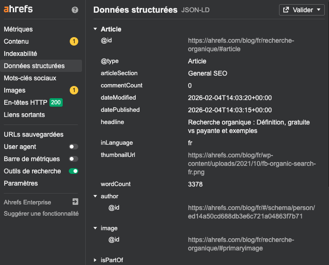Click the Ahrefs Enterprise arrow icon
The image size is (329, 265).
pos(75,202)
